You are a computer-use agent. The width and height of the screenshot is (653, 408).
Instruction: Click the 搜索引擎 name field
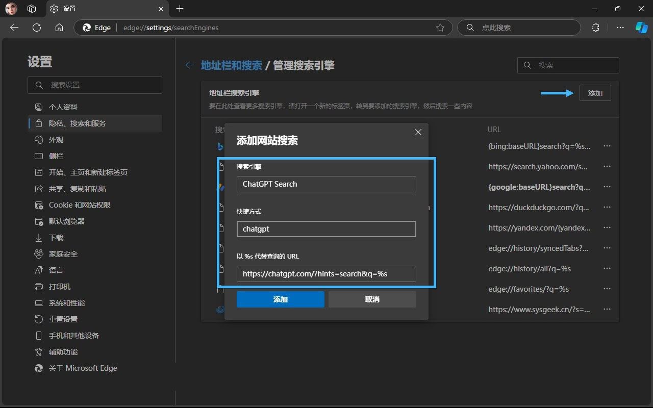[x=326, y=184]
